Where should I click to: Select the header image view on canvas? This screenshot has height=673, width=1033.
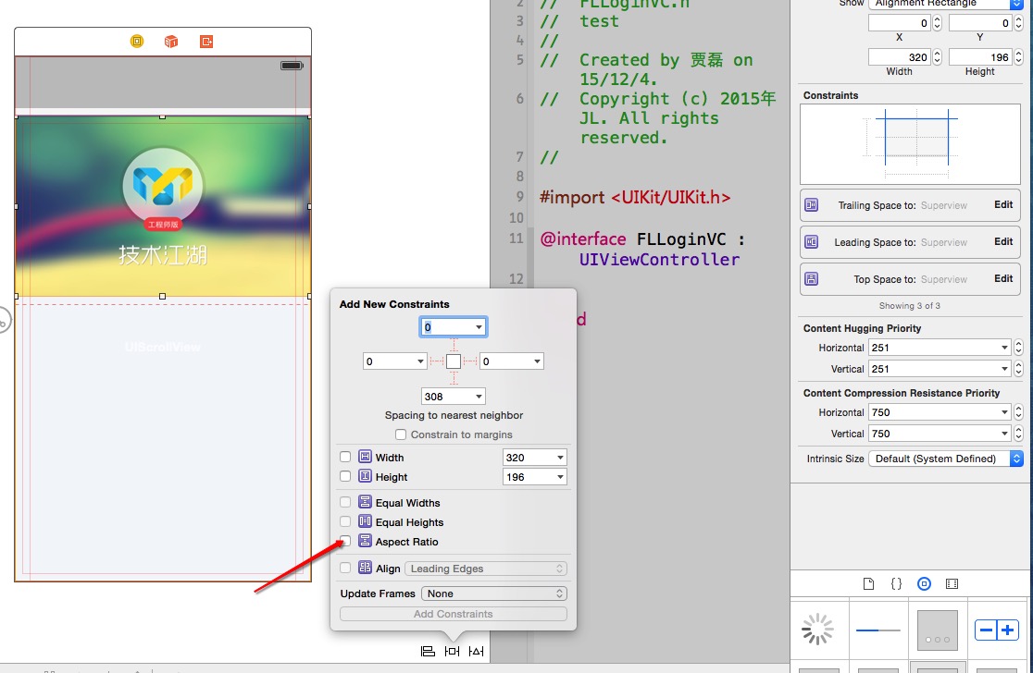[x=163, y=206]
